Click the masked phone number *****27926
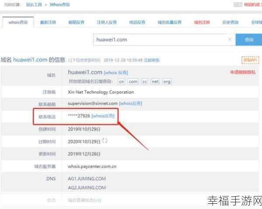The height and width of the screenshot is (209, 262). click(x=79, y=116)
